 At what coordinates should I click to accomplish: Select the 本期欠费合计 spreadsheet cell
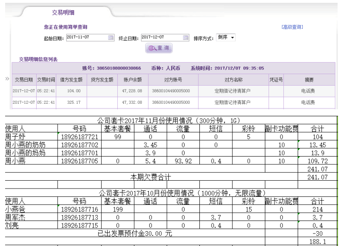pos(150,177)
